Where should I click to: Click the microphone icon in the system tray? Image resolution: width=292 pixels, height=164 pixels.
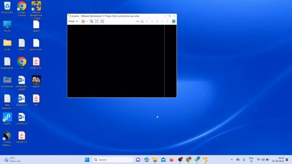coord(244,159)
